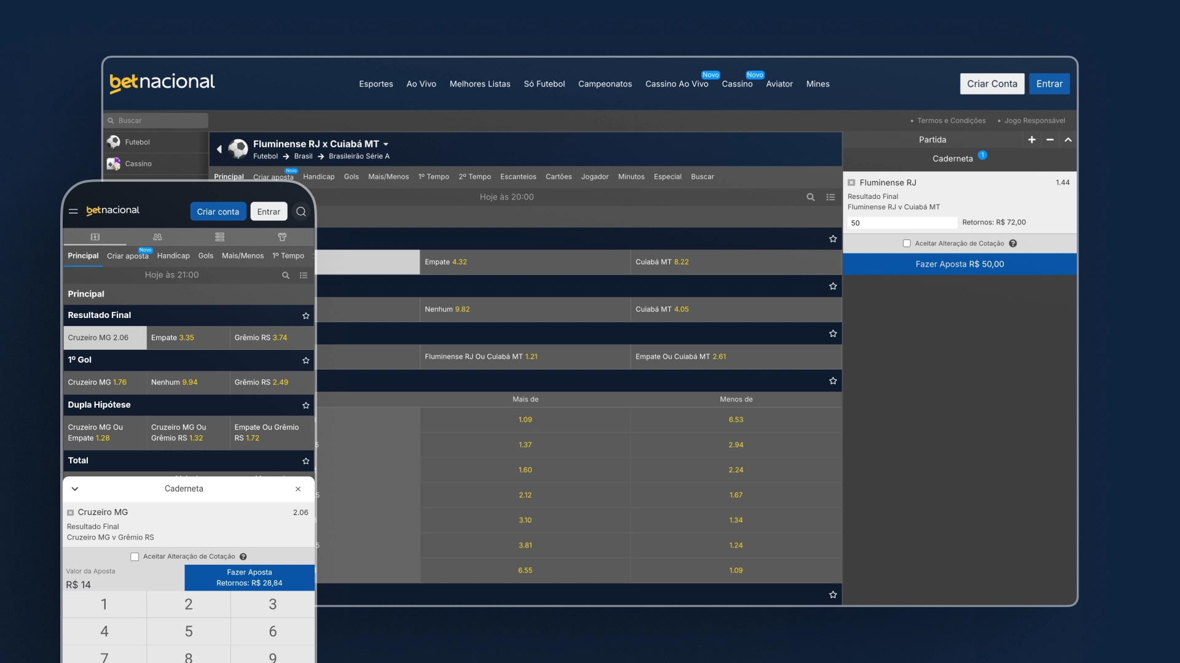This screenshot has height=663, width=1180.
Task: Click mobile Fazer Aposta Retornos button
Action: (x=250, y=578)
